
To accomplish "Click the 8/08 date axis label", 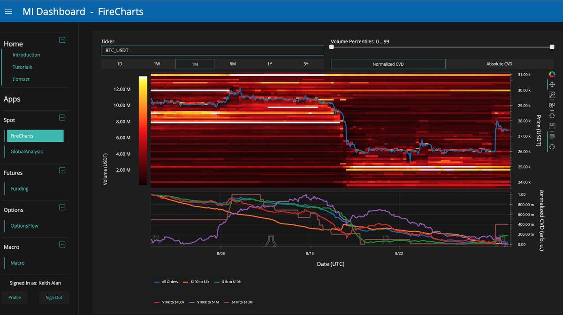I will coord(221,253).
